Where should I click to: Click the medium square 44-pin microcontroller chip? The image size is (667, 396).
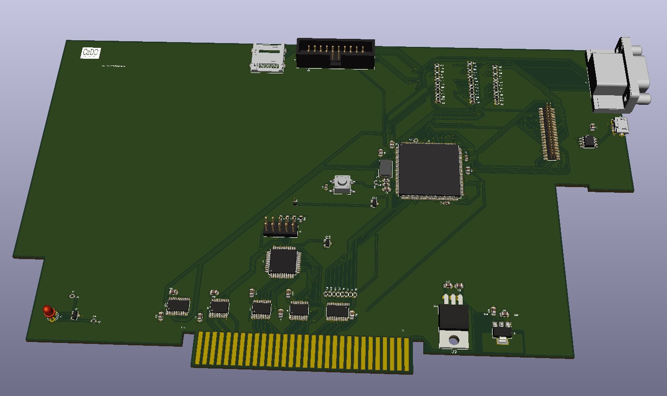point(283,262)
